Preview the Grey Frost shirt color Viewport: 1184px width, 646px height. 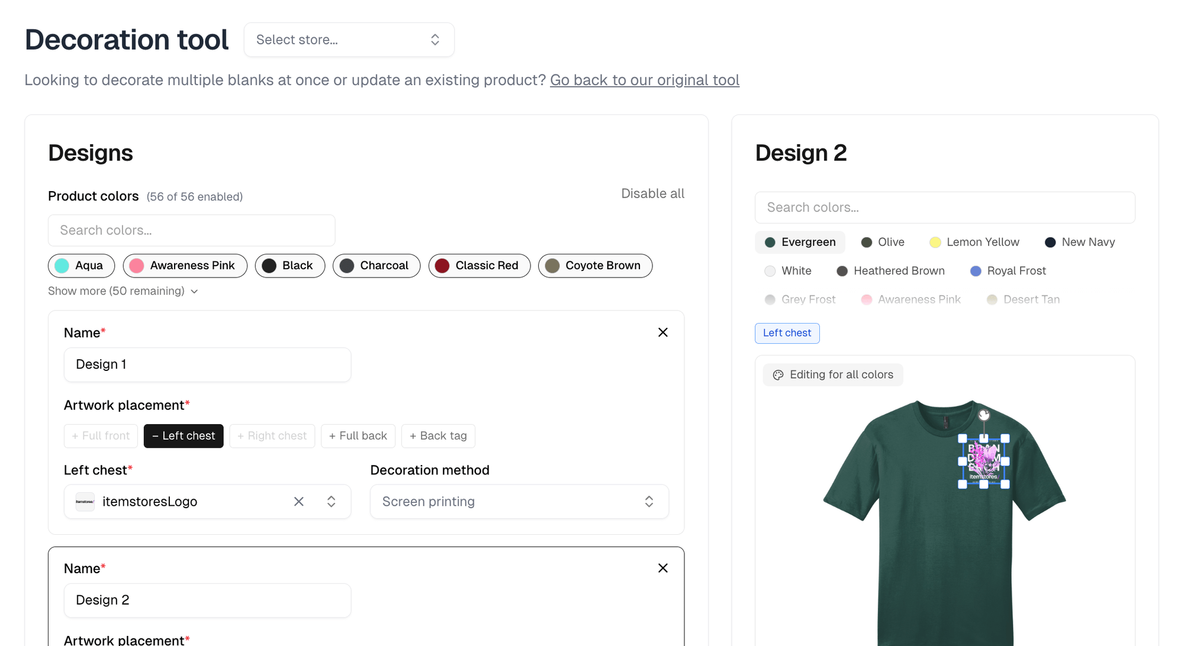tap(800, 299)
